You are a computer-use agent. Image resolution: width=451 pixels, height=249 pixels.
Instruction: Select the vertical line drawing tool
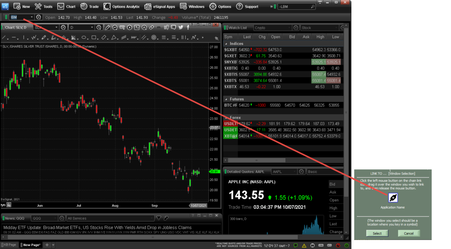click(x=23, y=37)
